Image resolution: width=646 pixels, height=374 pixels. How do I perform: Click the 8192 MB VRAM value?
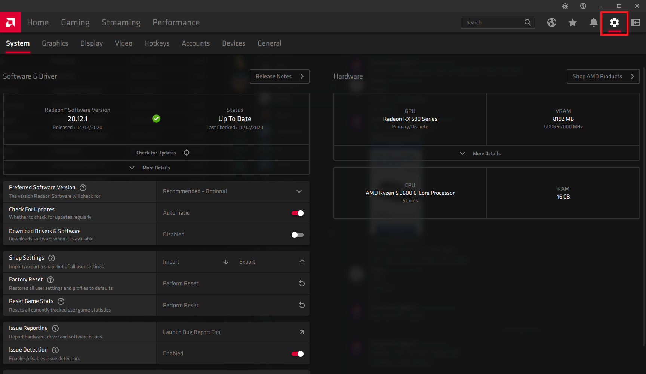[563, 119]
